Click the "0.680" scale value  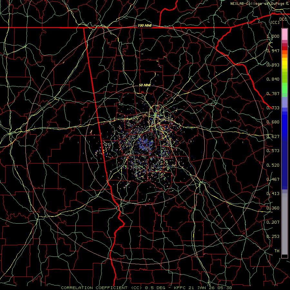click(273, 122)
